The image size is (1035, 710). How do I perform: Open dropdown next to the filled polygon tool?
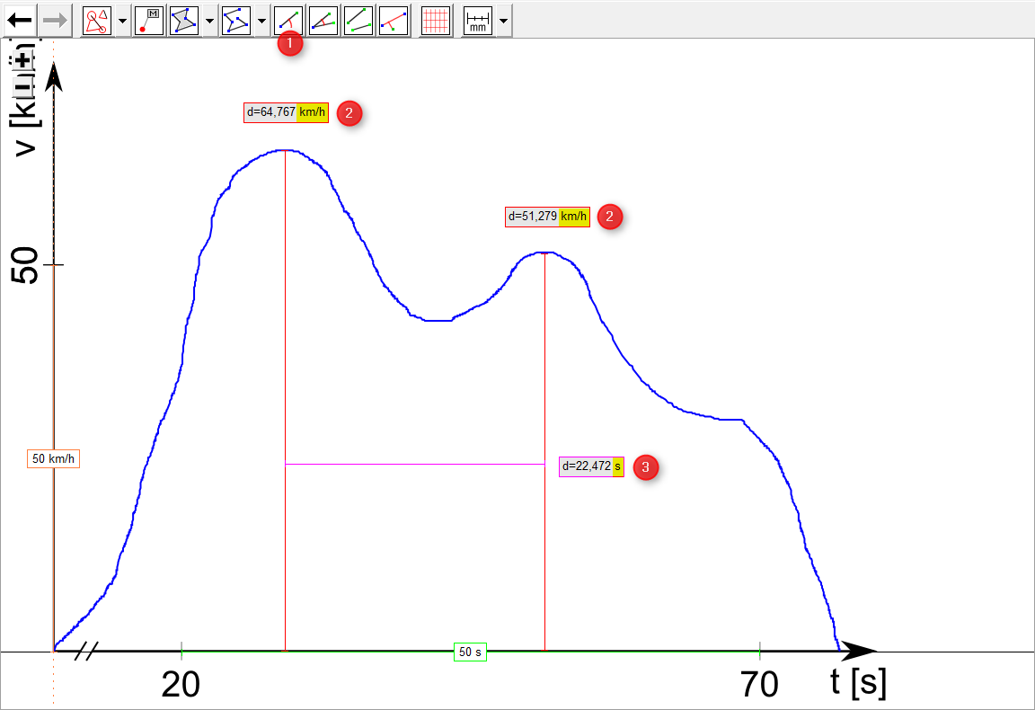click(x=209, y=21)
